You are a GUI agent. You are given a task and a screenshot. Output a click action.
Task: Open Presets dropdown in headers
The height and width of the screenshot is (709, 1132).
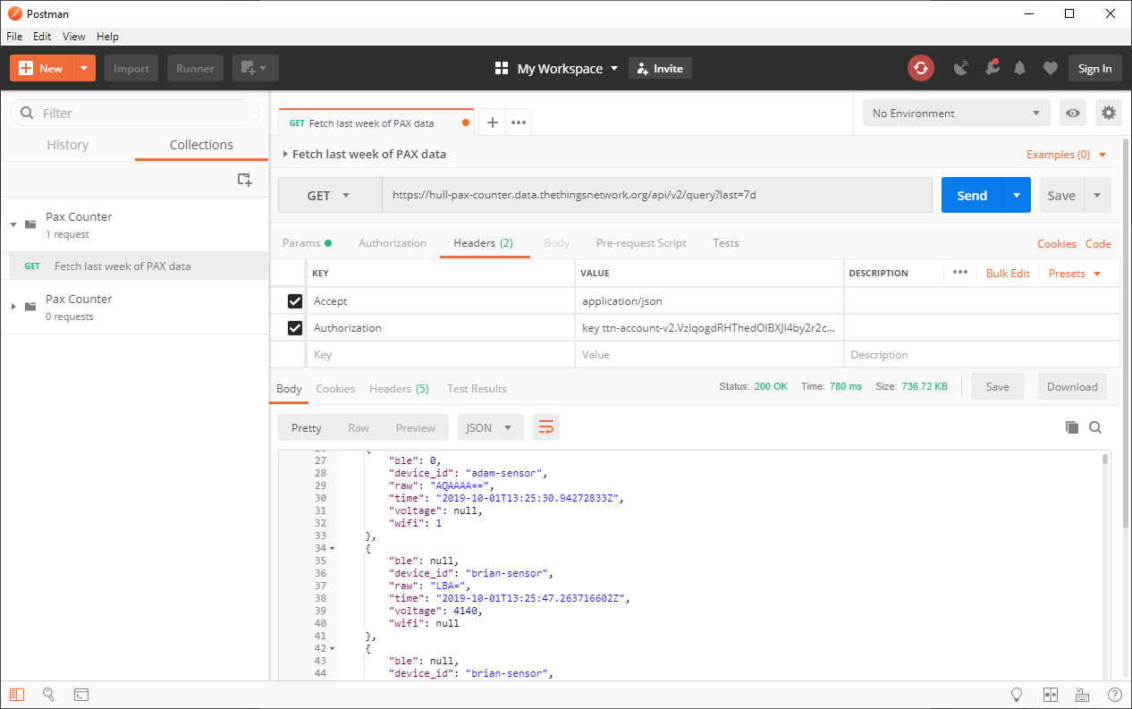(1075, 273)
